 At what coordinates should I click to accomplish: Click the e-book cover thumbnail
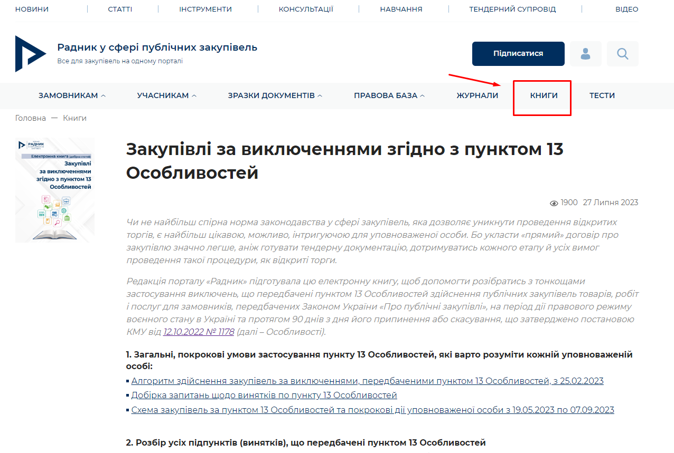(x=55, y=190)
